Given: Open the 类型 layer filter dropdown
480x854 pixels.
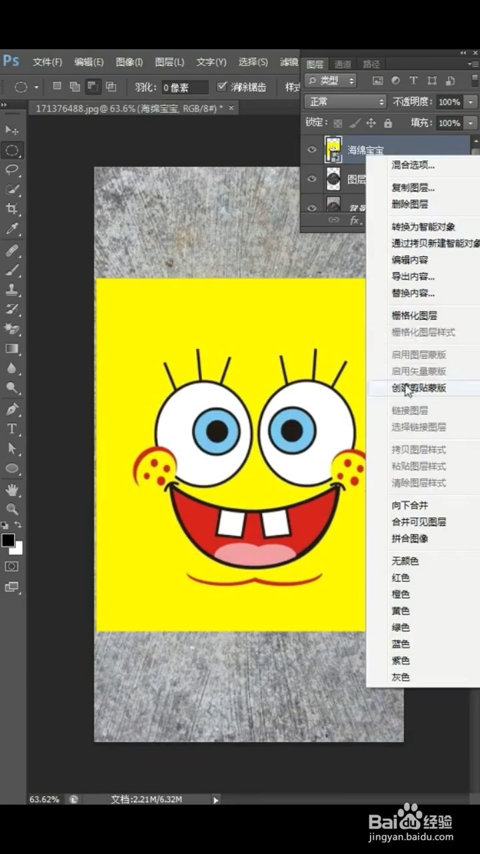Looking at the screenshot, I should 331,81.
